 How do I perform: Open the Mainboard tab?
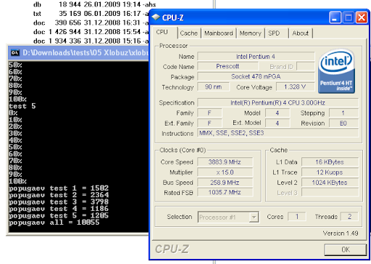[218, 33]
